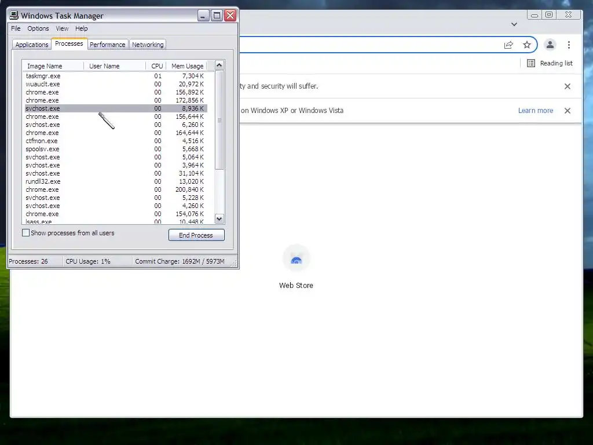Click the Task Manager title bar icon

pos(14,15)
